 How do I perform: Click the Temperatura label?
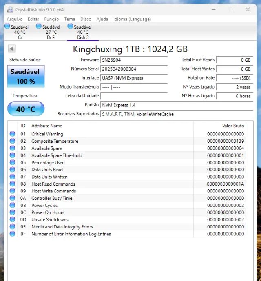pyautogui.click(x=25, y=96)
